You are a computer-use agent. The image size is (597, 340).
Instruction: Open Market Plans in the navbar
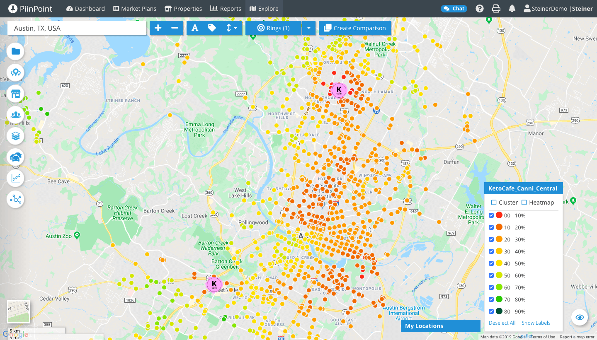click(x=135, y=9)
